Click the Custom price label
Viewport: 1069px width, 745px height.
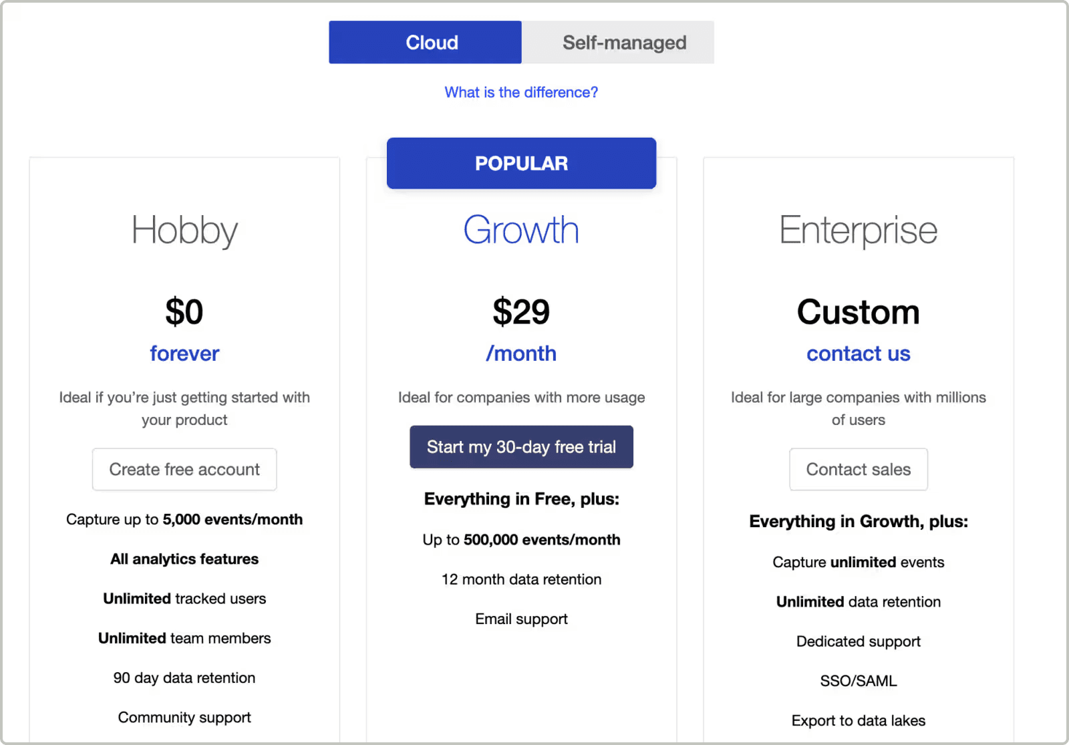[x=858, y=312]
